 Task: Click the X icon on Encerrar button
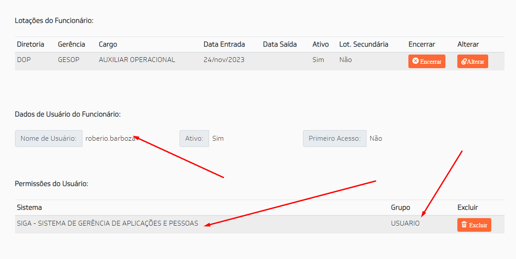pos(415,61)
